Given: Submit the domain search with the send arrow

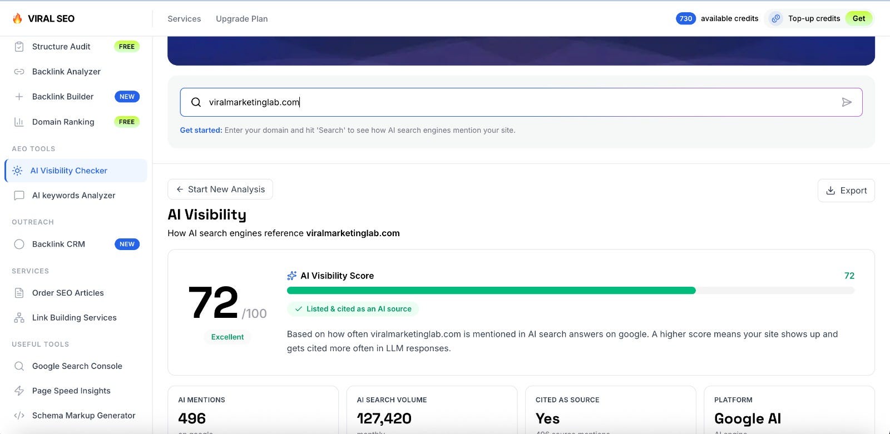Looking at the screenshot, I should 847,102.
